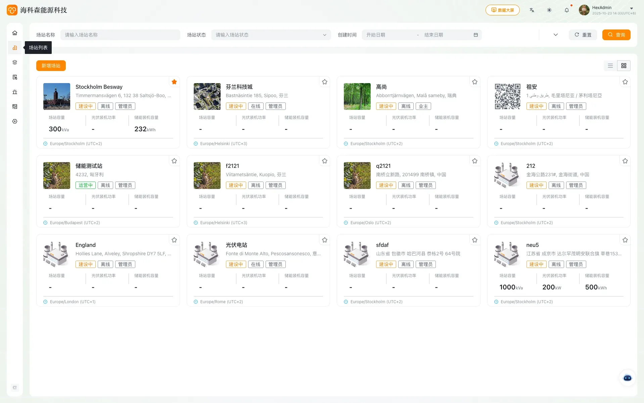Open the layers icon in sidebar

point(15,62)
